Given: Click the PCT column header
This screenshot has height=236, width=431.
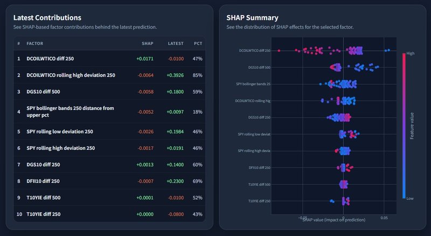Looking at the screenshot, I should (x=198, y=44).
